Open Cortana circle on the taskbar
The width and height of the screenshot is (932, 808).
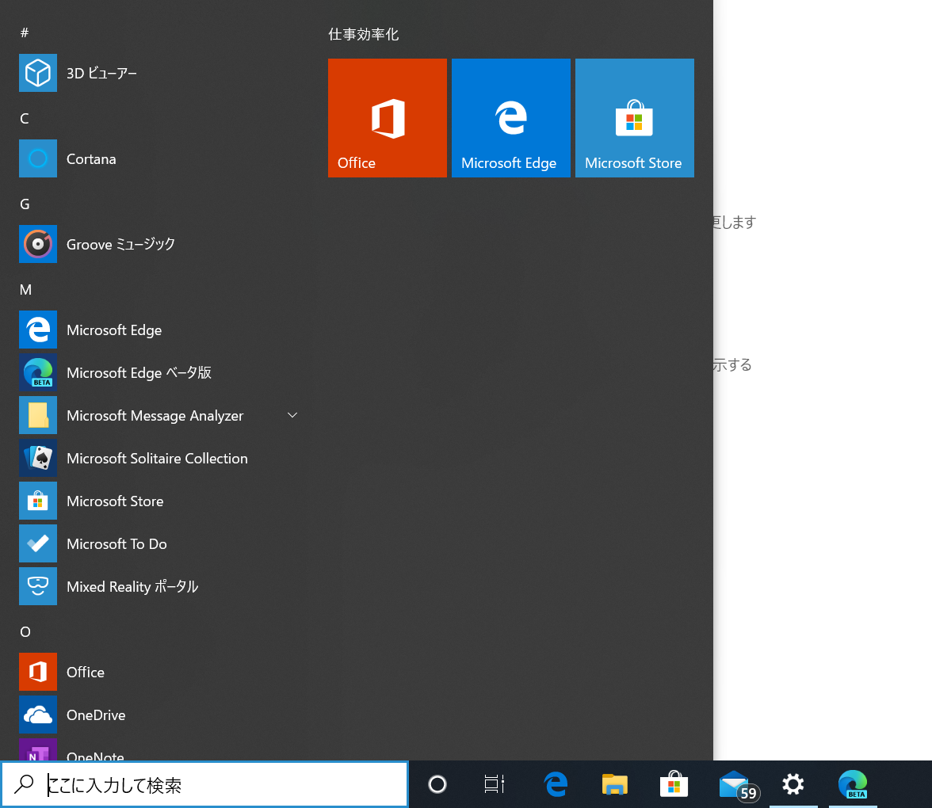pyautogui.click(x=437, y=784)
